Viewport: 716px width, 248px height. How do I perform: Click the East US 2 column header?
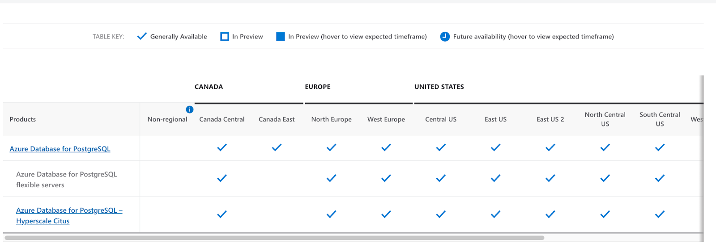click(550, 119)
